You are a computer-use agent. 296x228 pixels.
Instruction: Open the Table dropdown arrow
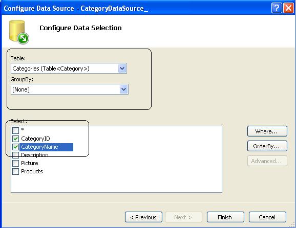(122, 69)
